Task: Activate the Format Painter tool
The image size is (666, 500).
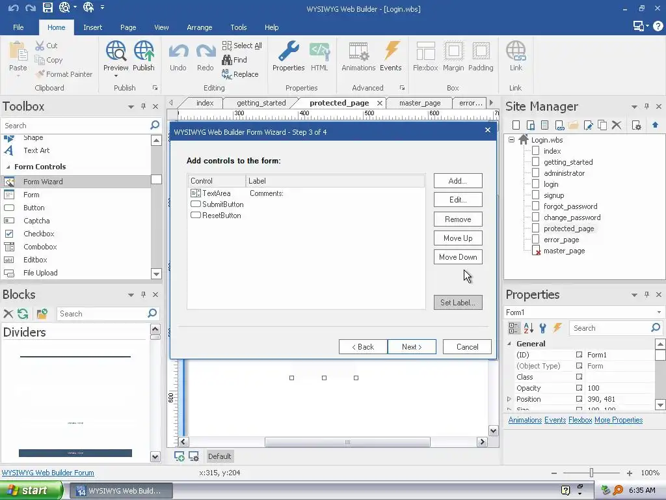Action: tap(64, 74)
